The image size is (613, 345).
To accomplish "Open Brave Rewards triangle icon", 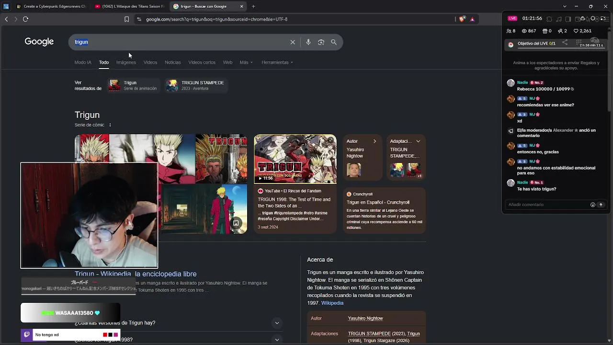I will click(x=472, y=19).
